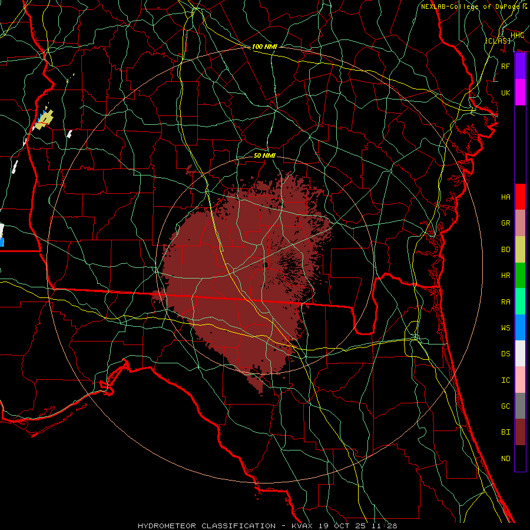The image size is (530, 530).
Task: Click the brown BI legend color swatch
Action: [x=520, y=432]
